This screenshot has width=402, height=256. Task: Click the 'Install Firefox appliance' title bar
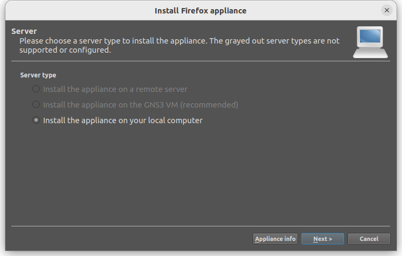[200, 11]
